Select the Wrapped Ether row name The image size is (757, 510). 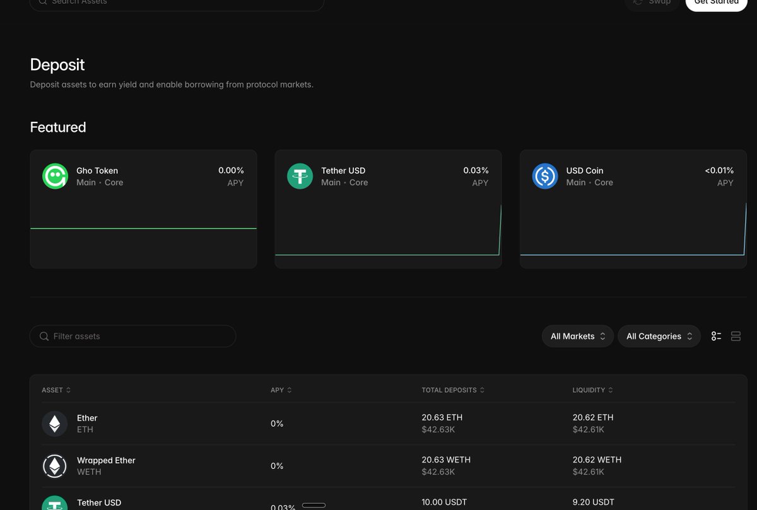point(106,460)
